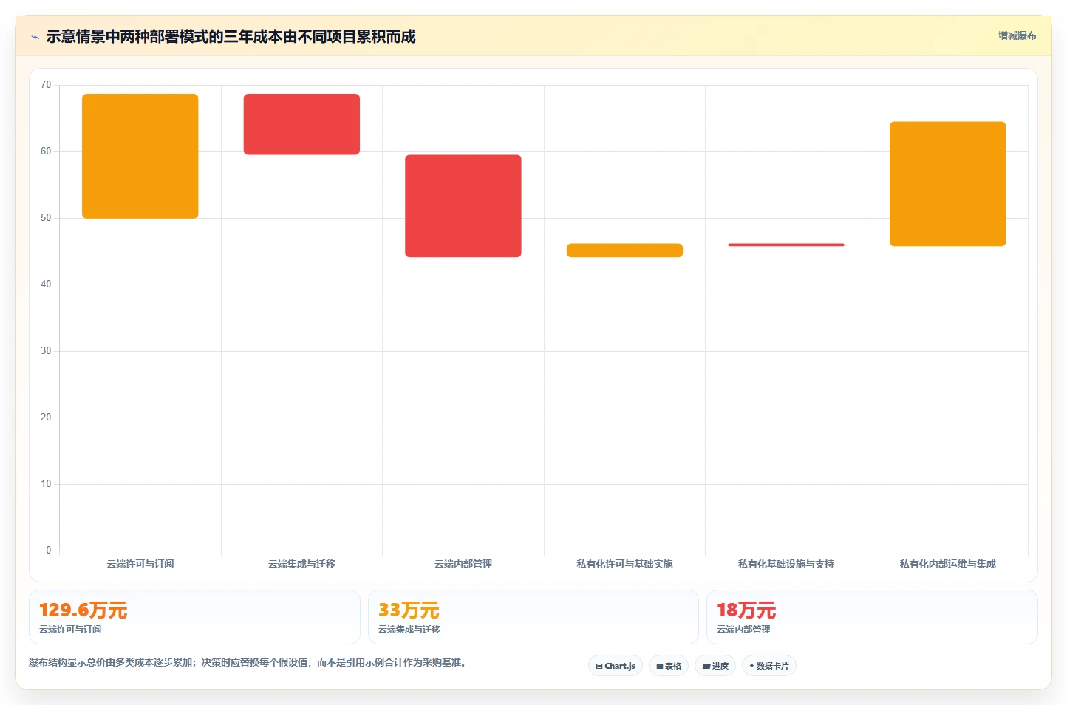Click the chart title 示意情景中两种部署模式
Screen dimensions: 1067x705
click(231, 36)
